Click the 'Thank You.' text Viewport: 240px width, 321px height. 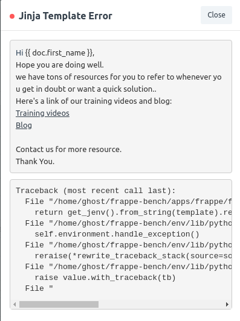[x=35, y=162]
